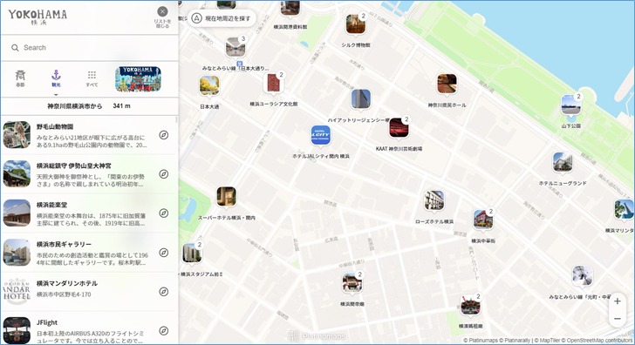Viewport: 635px width, 345px height.
Task: Select the 山下公園 map marker
Action: point(571,105)
